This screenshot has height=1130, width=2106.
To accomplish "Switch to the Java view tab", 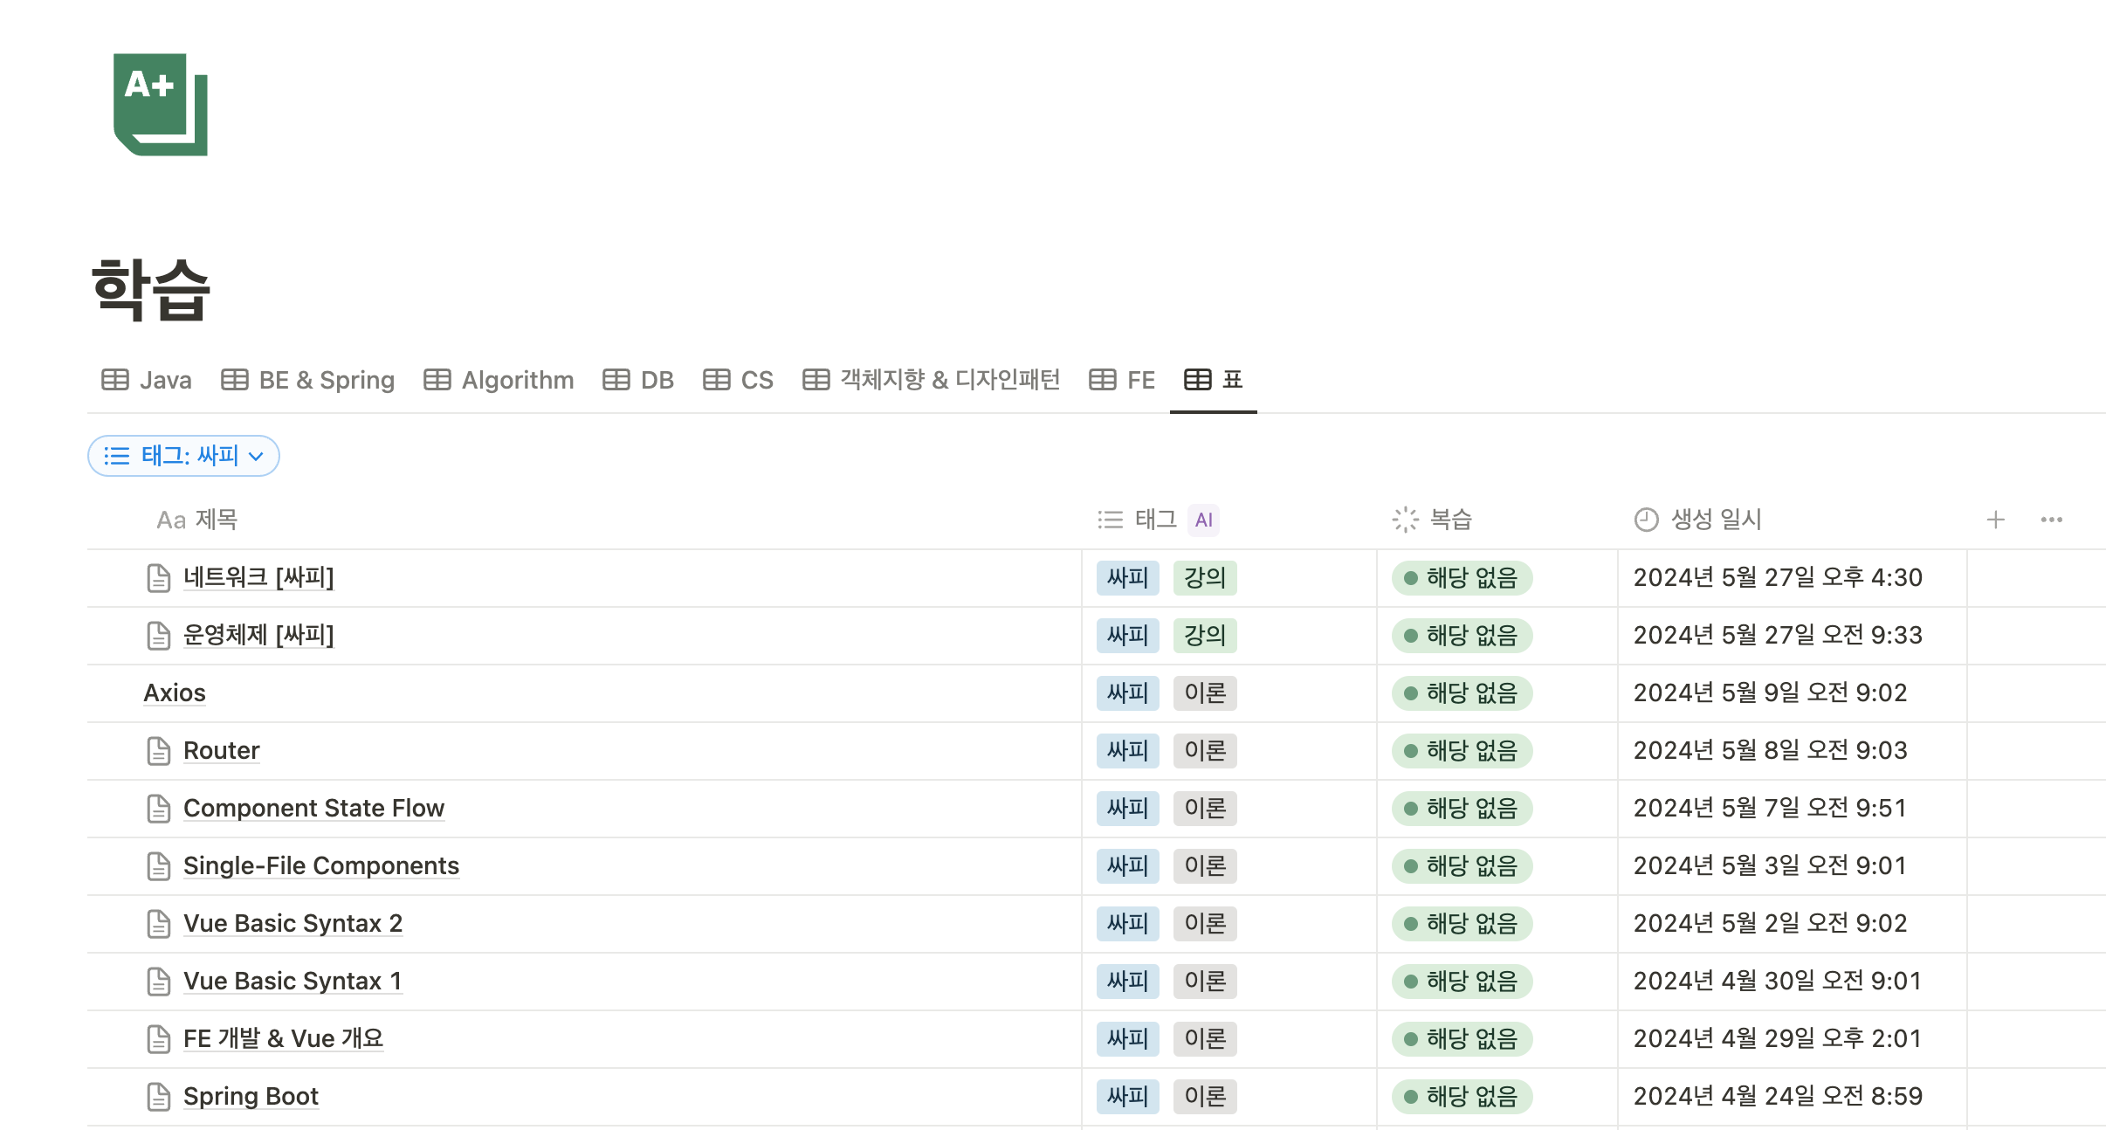I will click(x=147, y=380).
